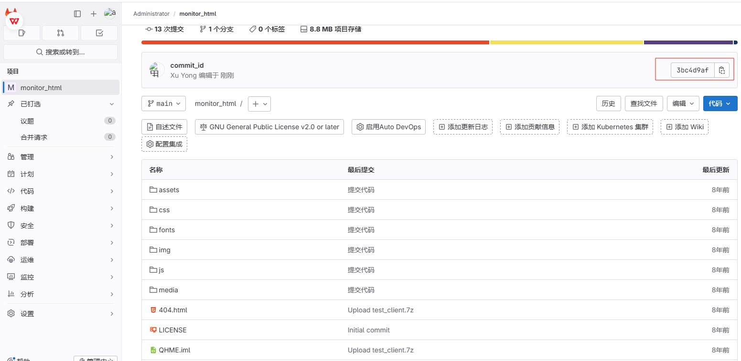Click the plus icon to create new
This screenshot has width=741, height=361.
tap(94, 14)
